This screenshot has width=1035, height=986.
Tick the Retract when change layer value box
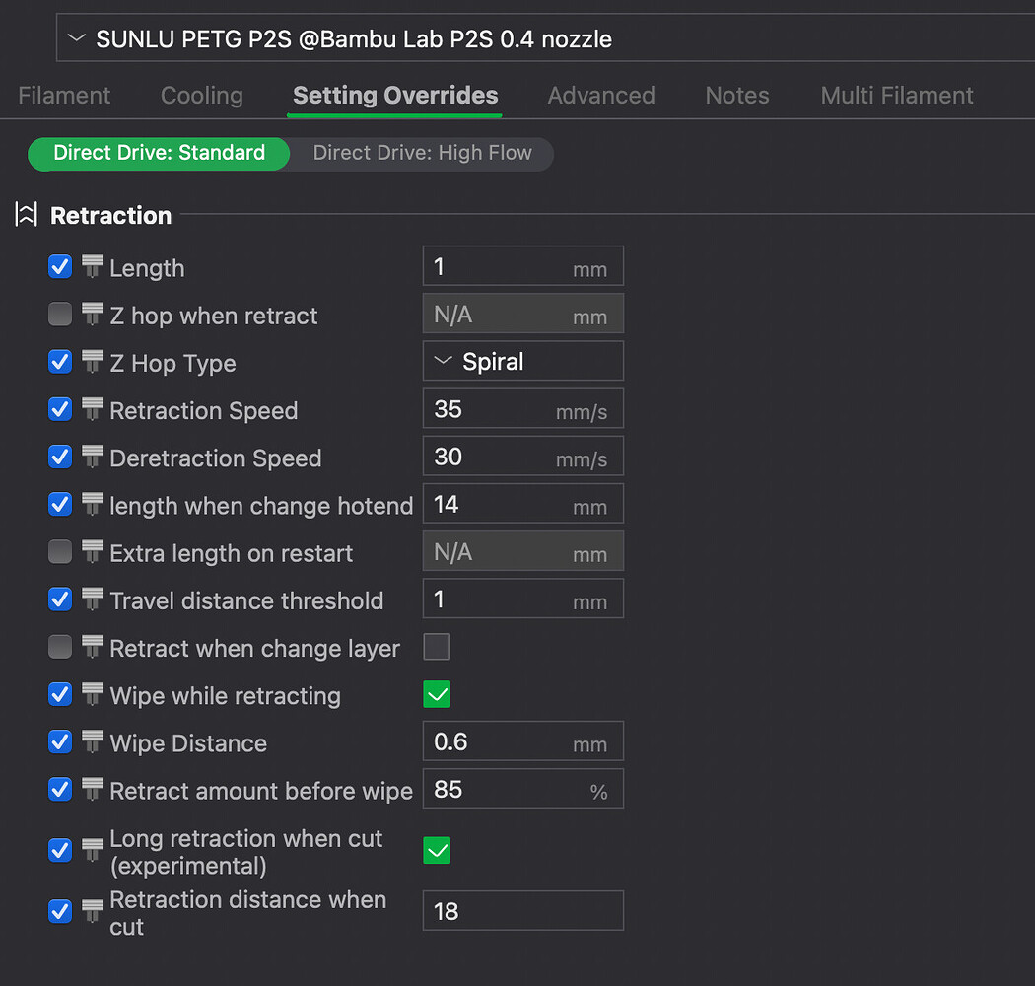pos(437,647)
